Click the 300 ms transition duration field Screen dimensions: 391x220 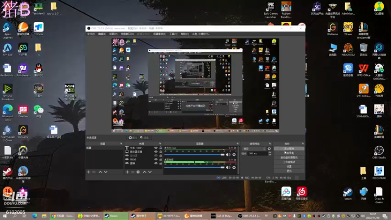258,154
